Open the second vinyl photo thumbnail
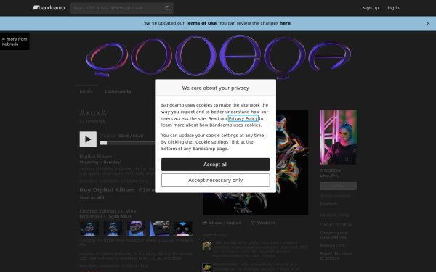436x272 pixels. click(113, 228)
